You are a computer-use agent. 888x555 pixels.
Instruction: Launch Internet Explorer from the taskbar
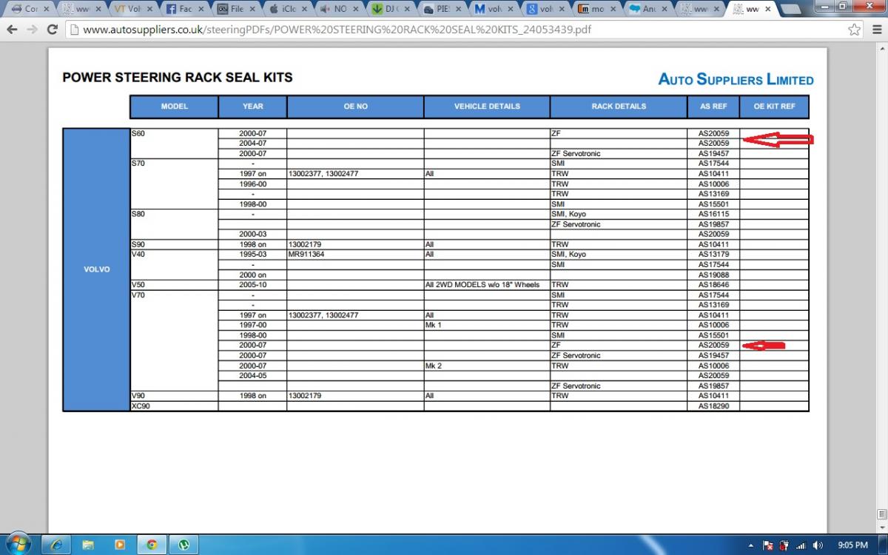pos(56,545)
